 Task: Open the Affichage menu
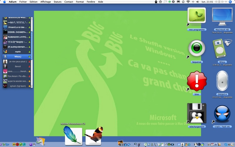tap(46, 2)
